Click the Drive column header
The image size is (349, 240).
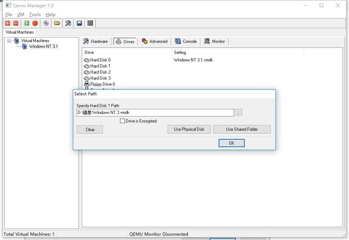[x=127, y=52]
